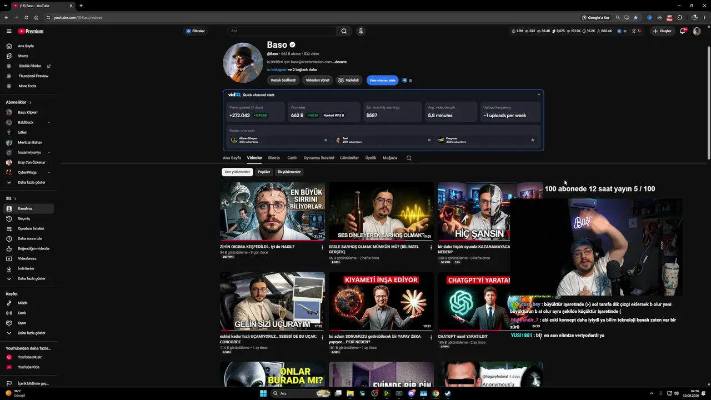The height and width of the screenshot is (400, 711).
Task: Click the Videoları yönet button
Action: click(317, 80)
